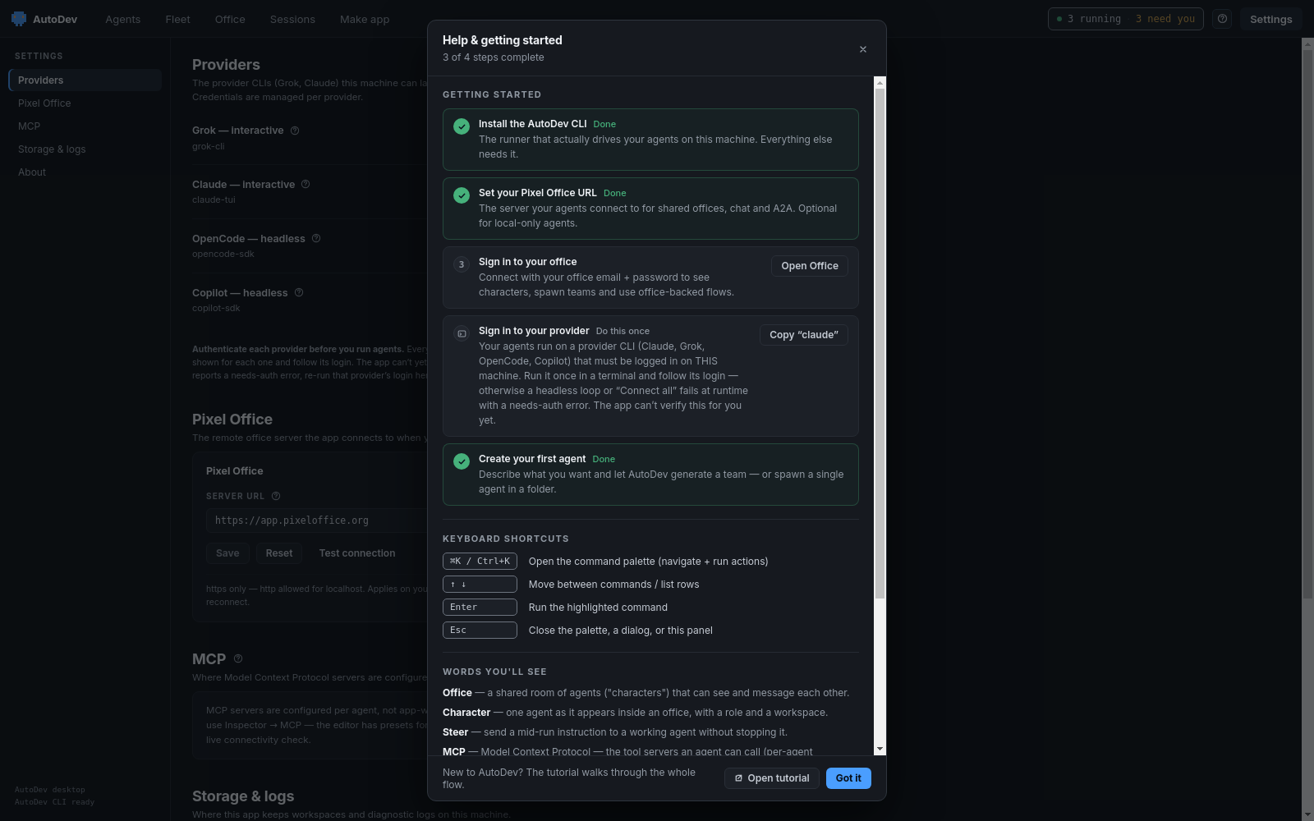
Task: Click the 'Character' glossary term
Action: click(x=466, y=713)
